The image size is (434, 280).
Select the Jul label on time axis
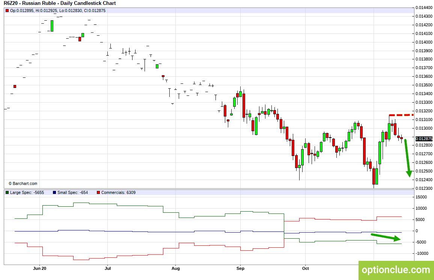pos(108,268)
